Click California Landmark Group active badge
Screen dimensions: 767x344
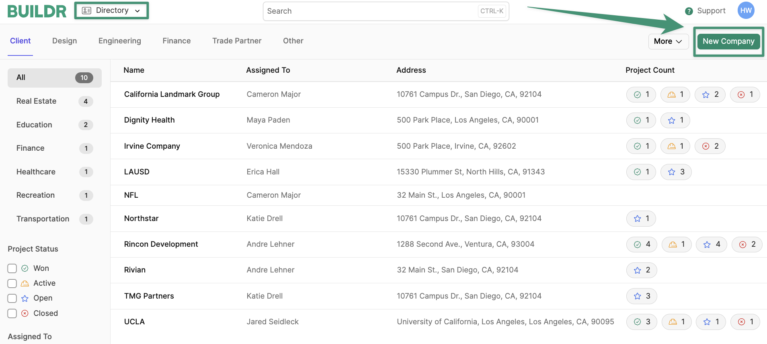click(x=675, y=94)
